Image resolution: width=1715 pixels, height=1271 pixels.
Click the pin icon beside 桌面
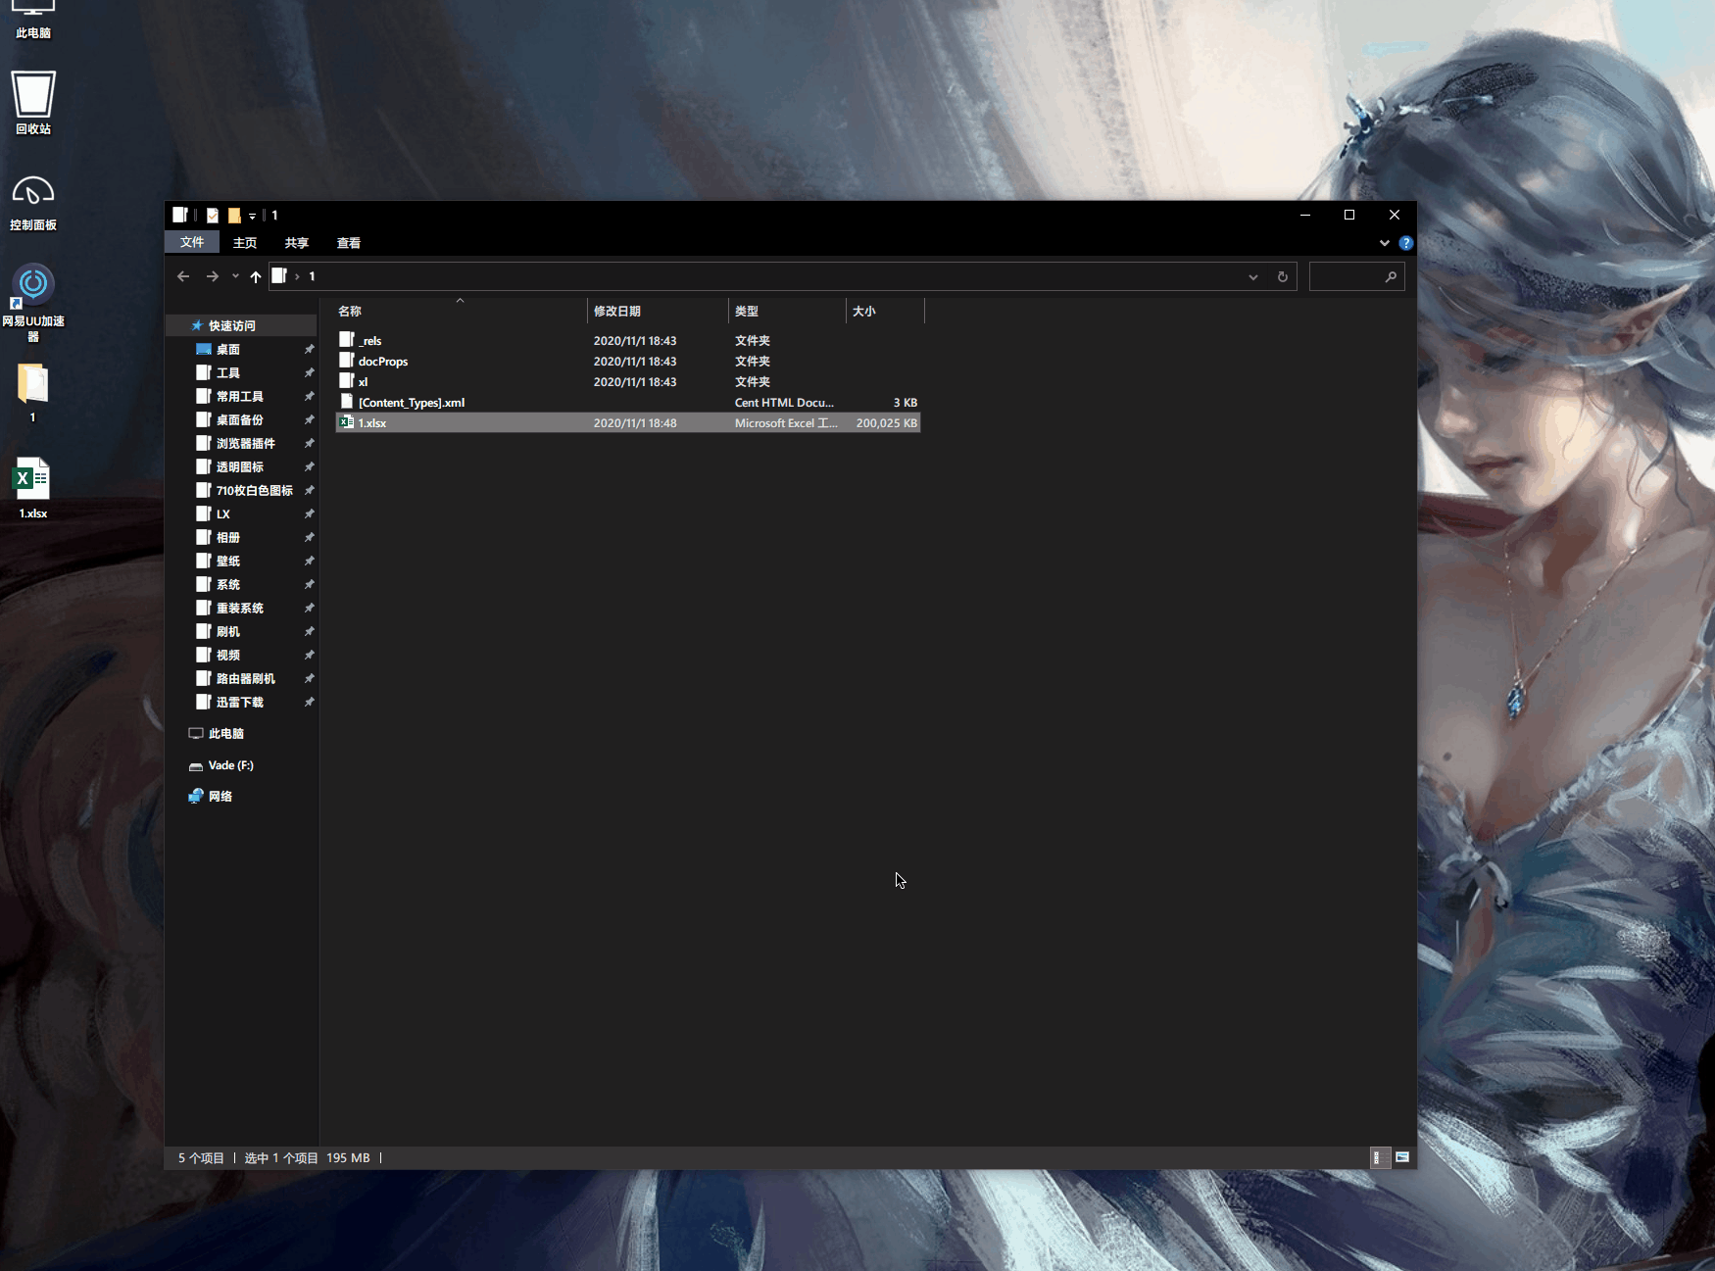(309, 349)
